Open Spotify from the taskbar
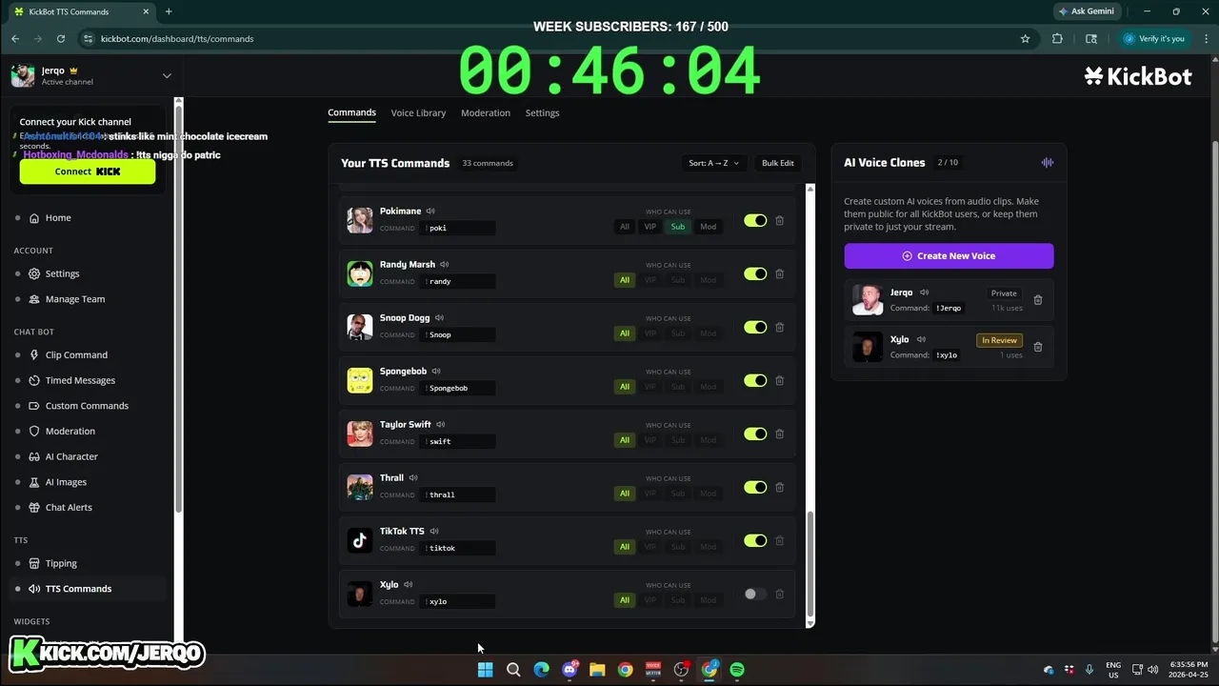 point(737,670)
